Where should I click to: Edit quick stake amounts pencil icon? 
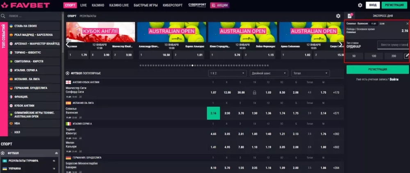406,56
